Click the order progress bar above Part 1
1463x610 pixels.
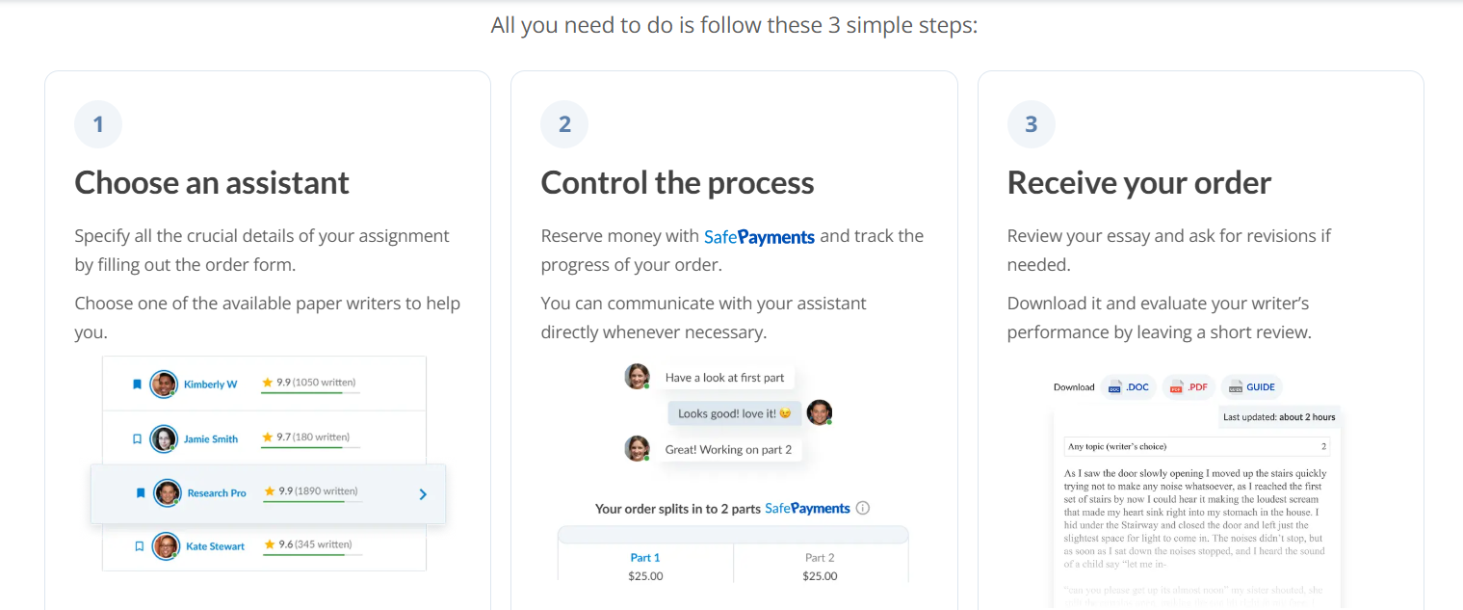point(732,534)
